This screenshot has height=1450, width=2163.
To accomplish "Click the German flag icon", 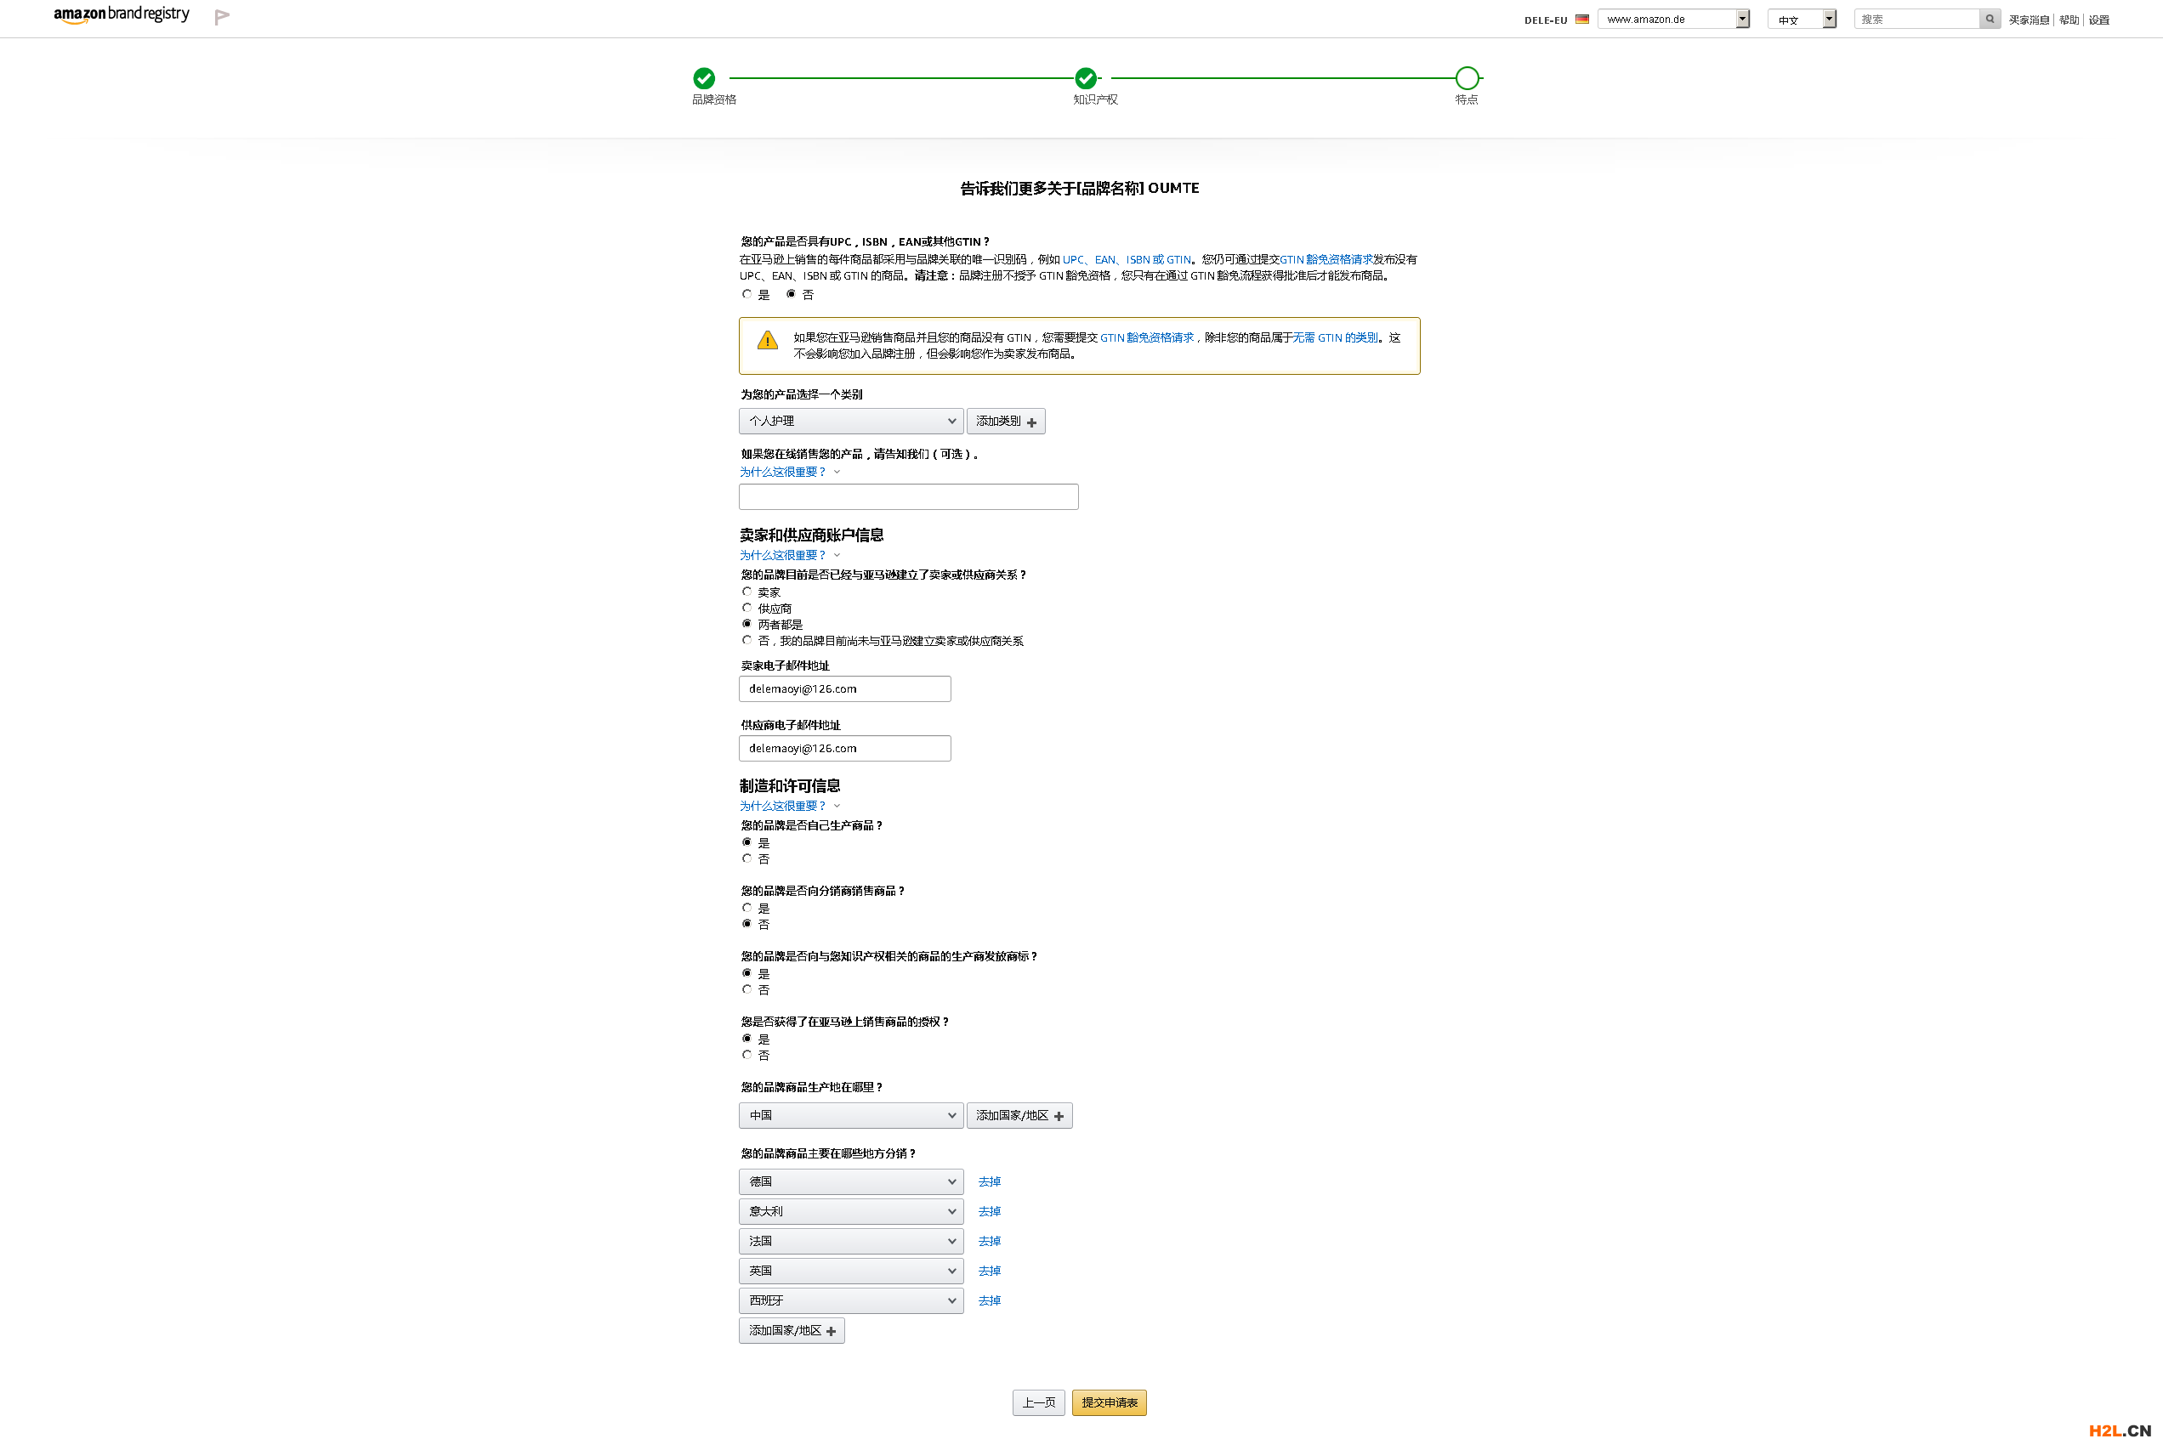I will tap(1582, 19).
